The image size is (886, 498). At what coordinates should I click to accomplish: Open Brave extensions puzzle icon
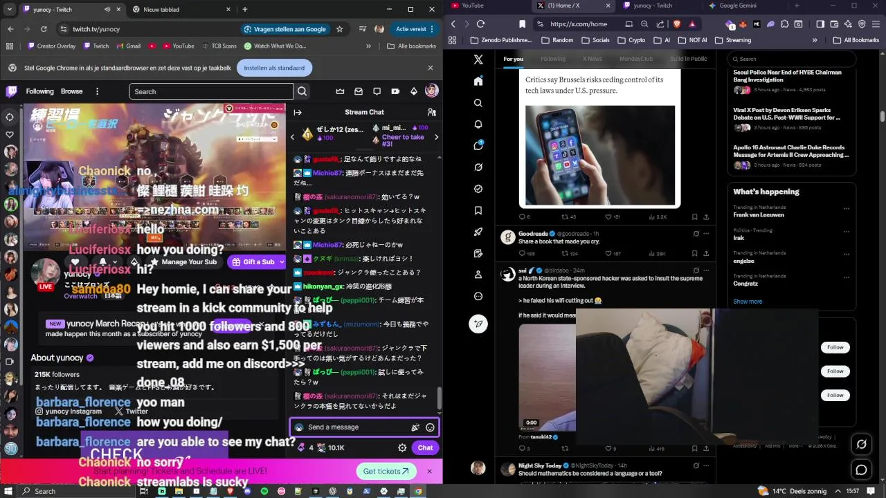(x=784, y=24)
